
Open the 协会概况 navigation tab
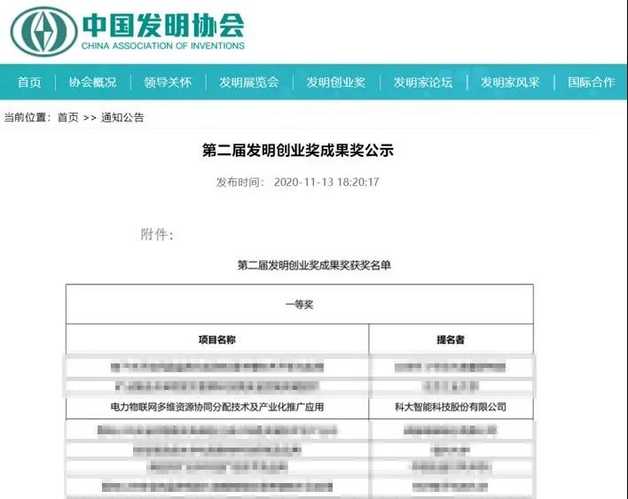tap(92, 82)
